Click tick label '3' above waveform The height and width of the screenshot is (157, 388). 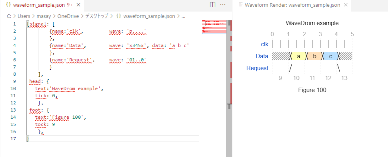320,34
